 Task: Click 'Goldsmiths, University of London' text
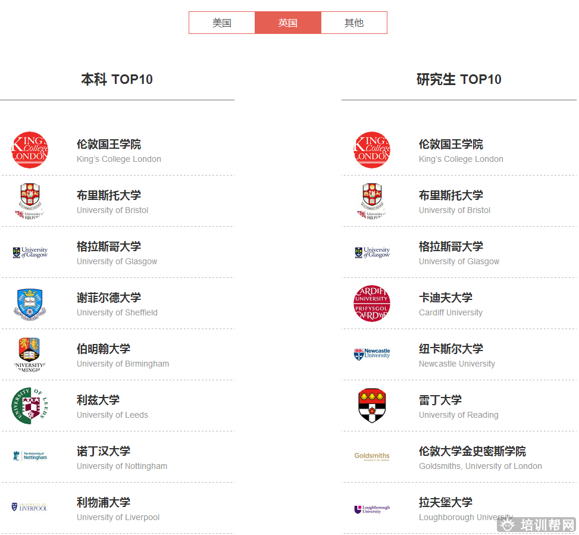[480, 467]
